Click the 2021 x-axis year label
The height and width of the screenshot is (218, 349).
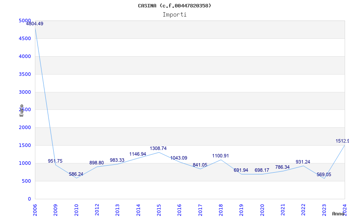pos(283,210)
